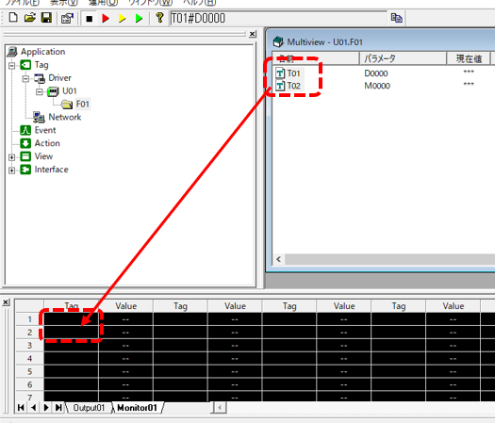Select the Action node
This screenshot has width=495, height=423.
coord(47,143)
